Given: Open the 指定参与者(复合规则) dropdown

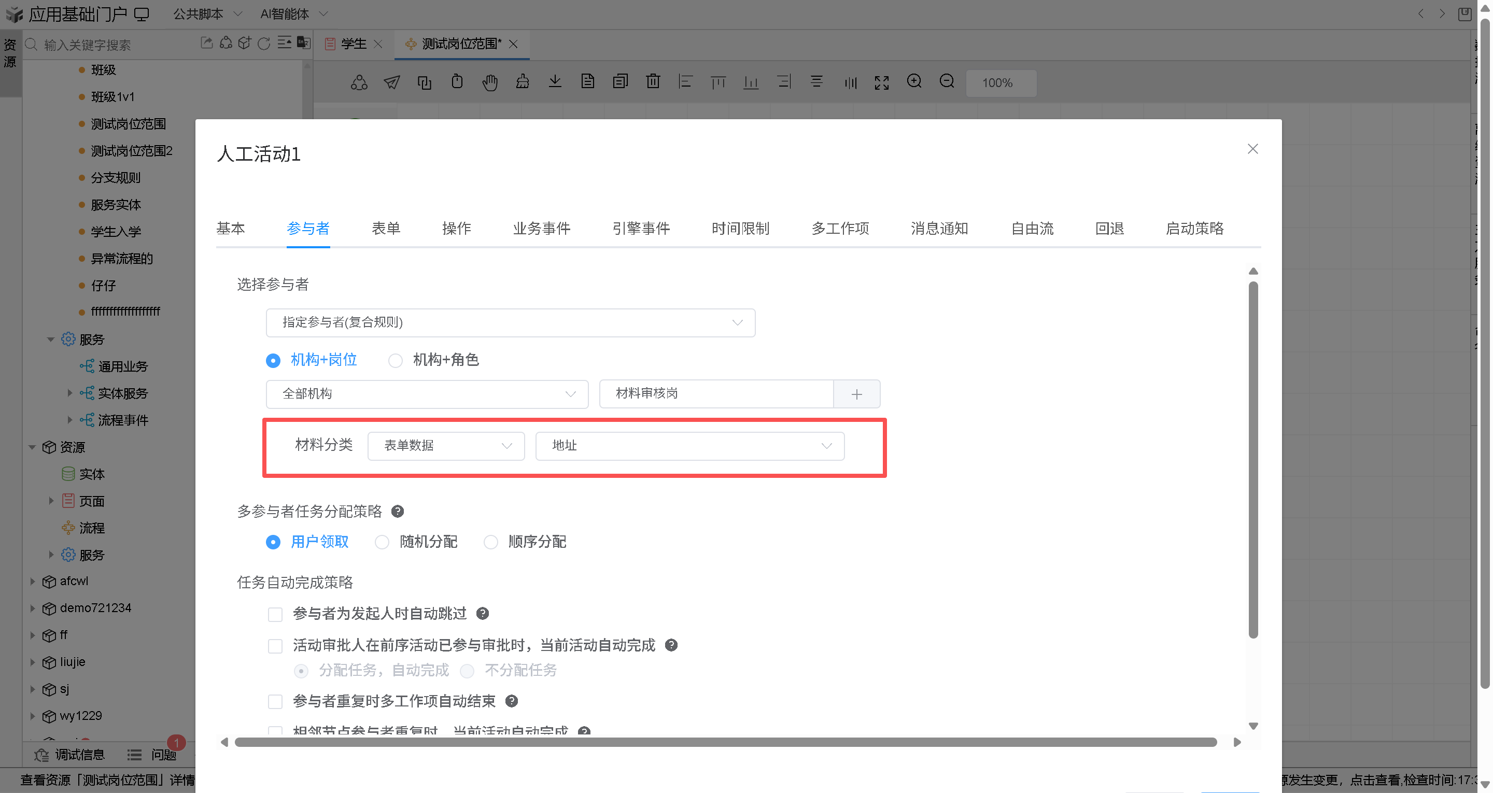Looking at the screenshot, I should (x=510, y=322).
